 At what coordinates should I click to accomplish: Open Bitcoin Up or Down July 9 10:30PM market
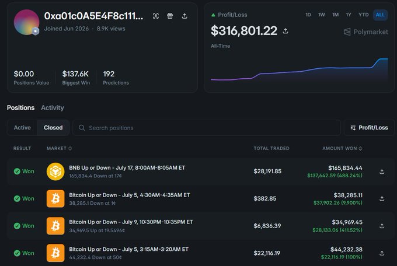(131, 222)
